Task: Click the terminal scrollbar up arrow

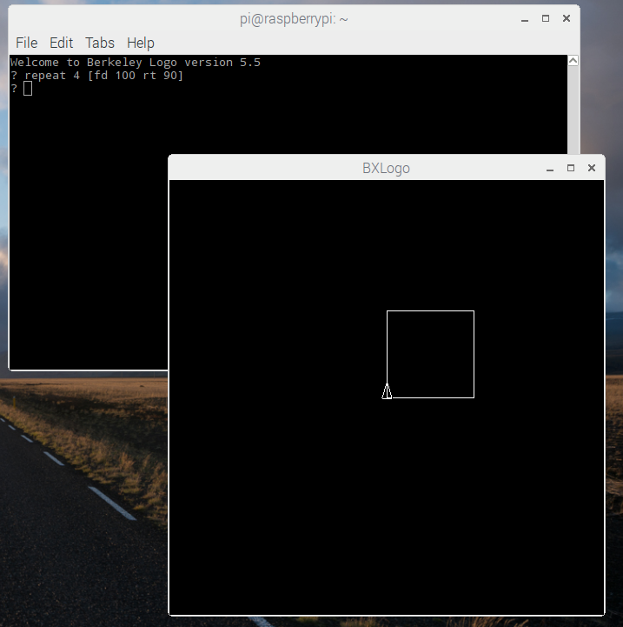Action: [x=573, y=61]
